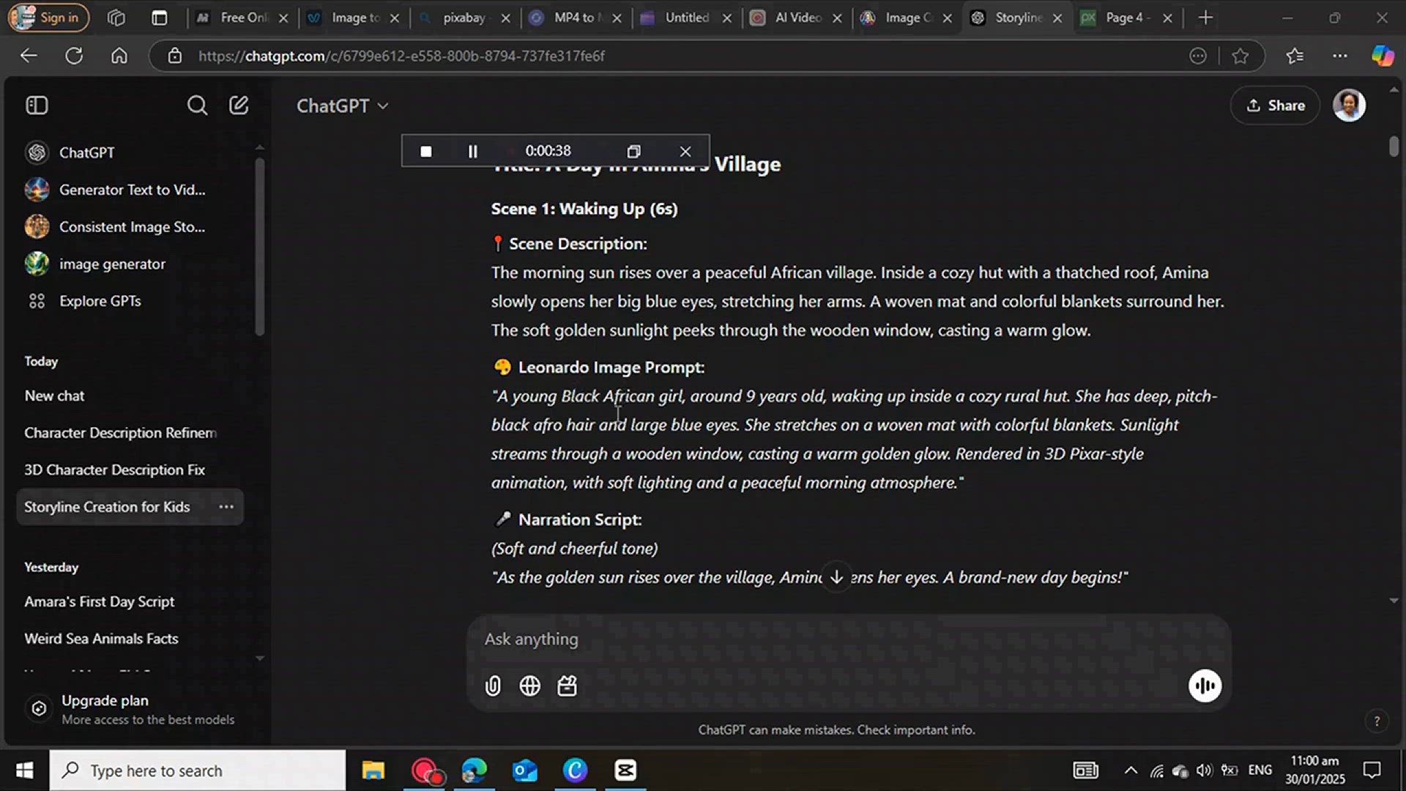Open options for Storyline Creation for Kids
1406x791 pixels.
pos(226,507)
